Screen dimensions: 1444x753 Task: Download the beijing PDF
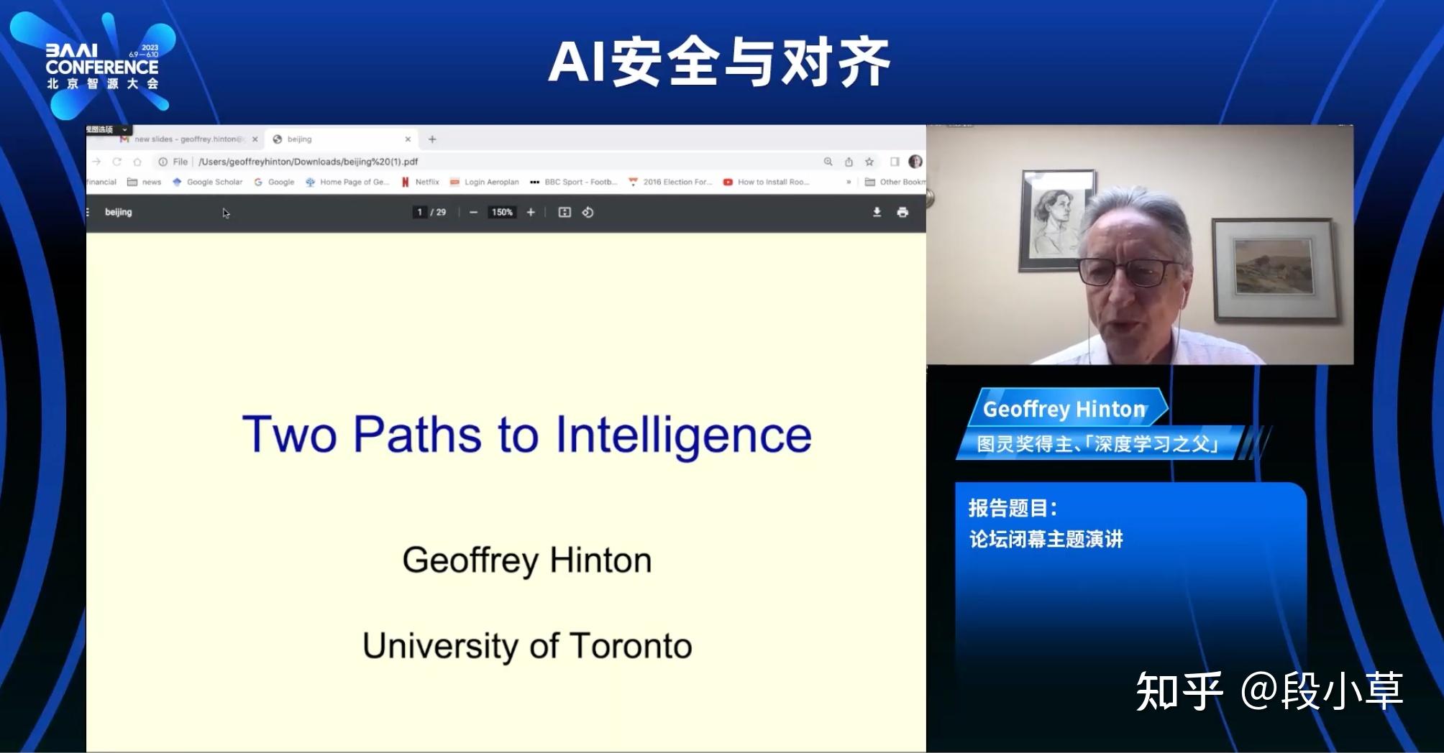coord(877,212)
